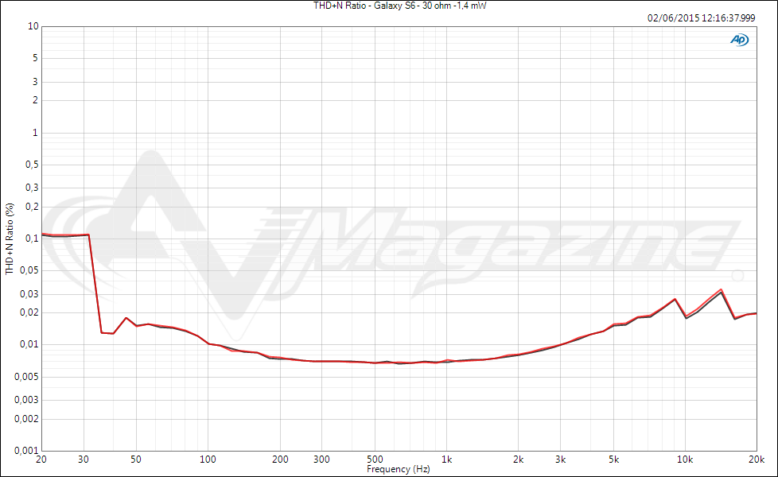778x477 pixels.
Task: Click the '0,01' vertical axis label
Action: (29, 344)
